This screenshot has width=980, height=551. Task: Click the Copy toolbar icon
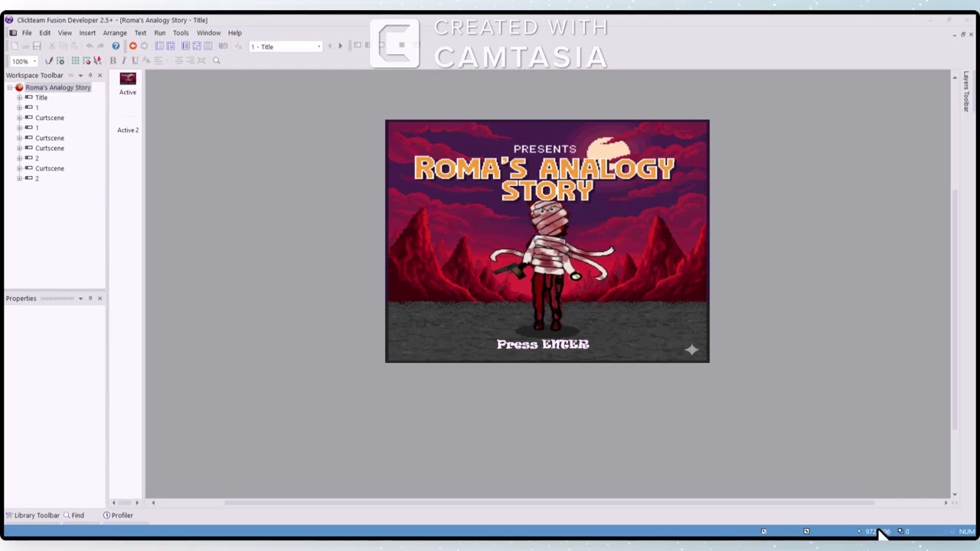[63, 47]
